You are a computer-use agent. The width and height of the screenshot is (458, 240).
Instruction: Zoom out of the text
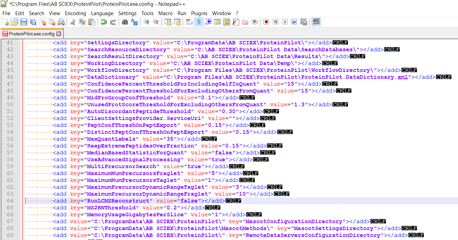[156, 22]
